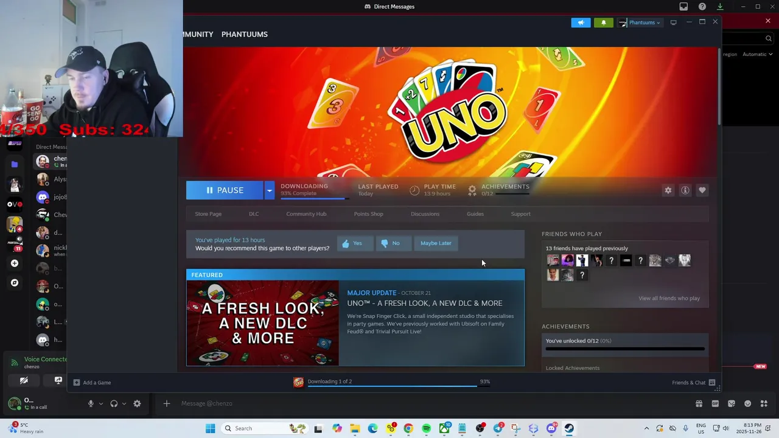
Task: Open the featured Fresh Look update thumbnail
Action: (263, 323)
